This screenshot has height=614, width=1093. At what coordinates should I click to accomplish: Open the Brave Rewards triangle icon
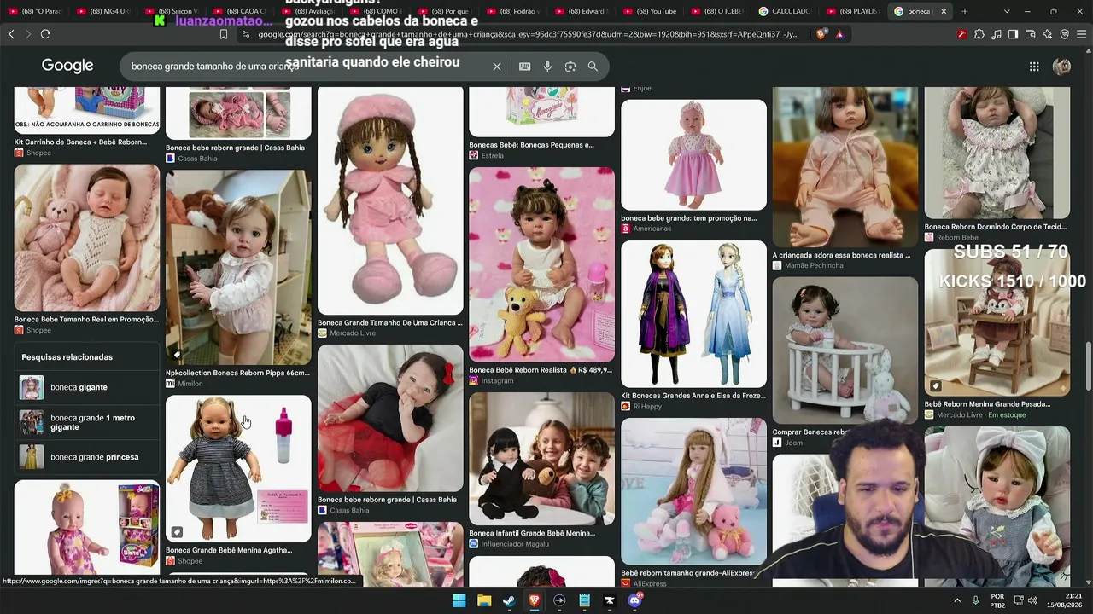coord(840,34)
